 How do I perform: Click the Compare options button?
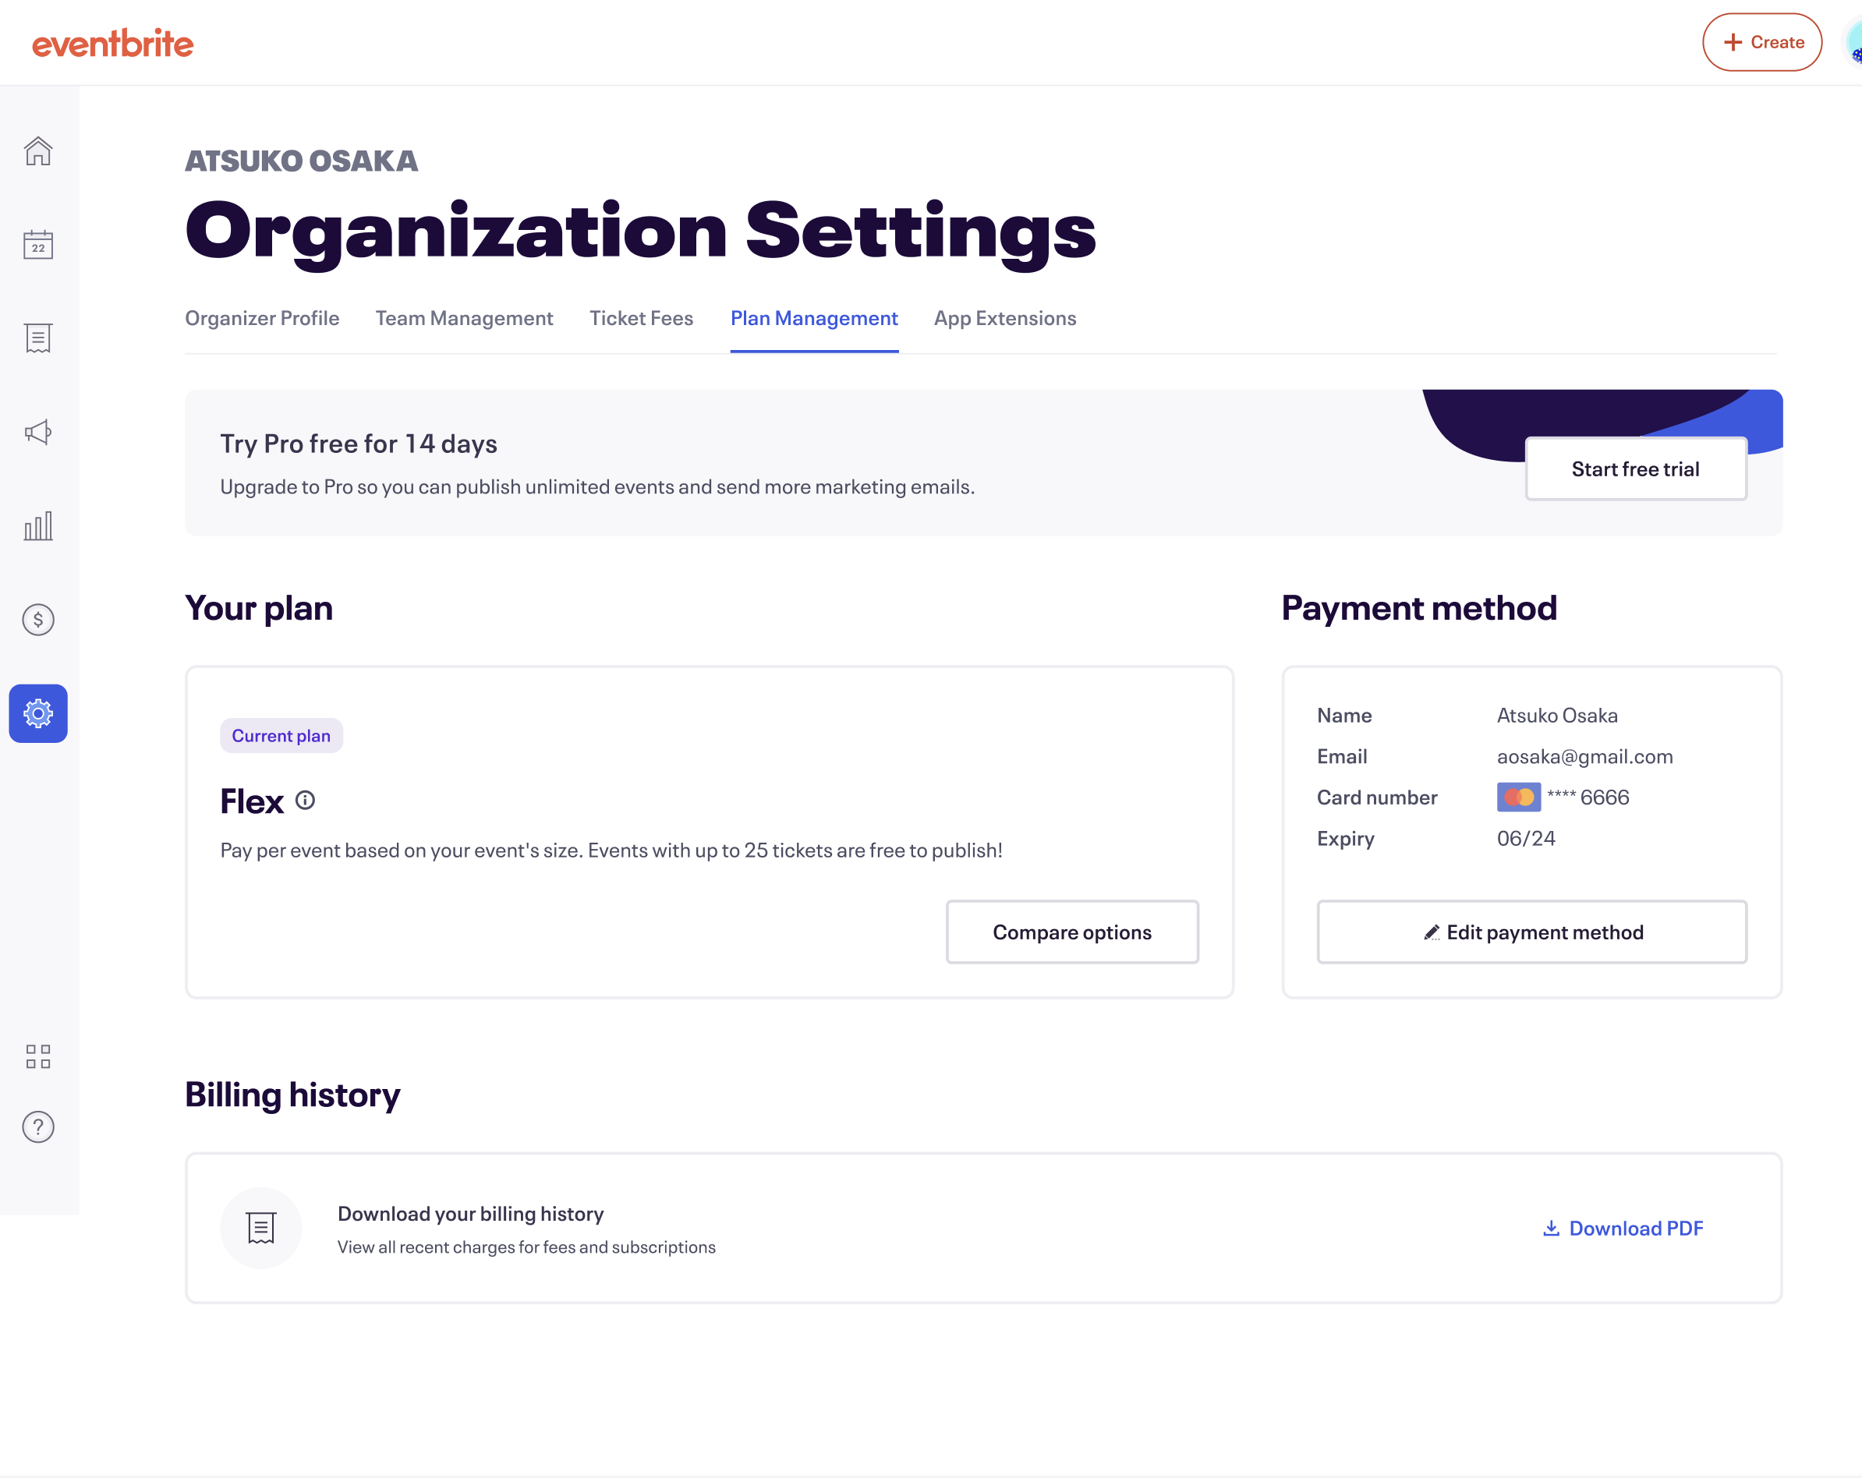tap(1071, 932)
